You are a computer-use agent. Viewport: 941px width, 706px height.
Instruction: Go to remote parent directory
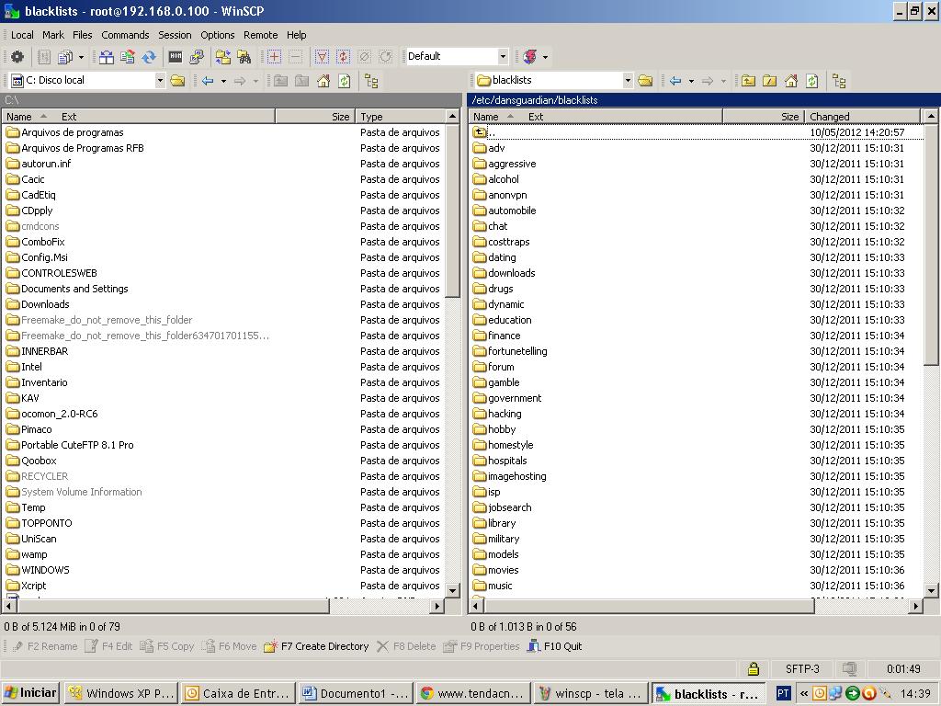[748, 81]
